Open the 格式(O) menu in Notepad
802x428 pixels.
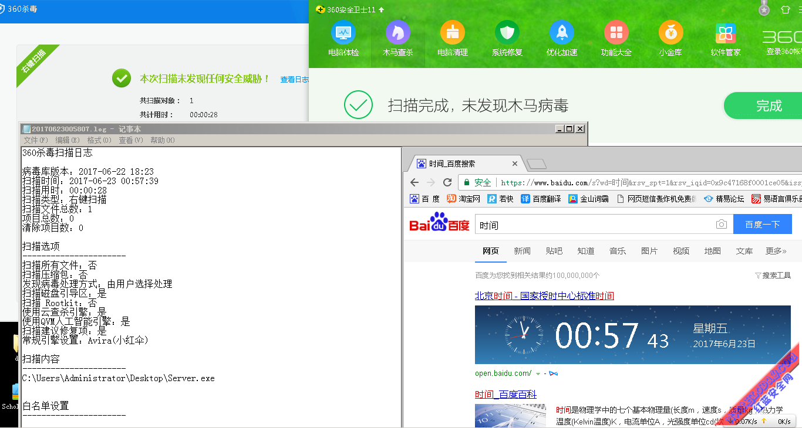(99, 140)
